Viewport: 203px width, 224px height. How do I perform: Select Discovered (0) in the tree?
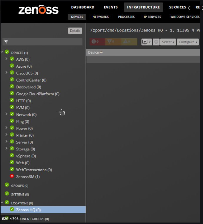(29, 87)
